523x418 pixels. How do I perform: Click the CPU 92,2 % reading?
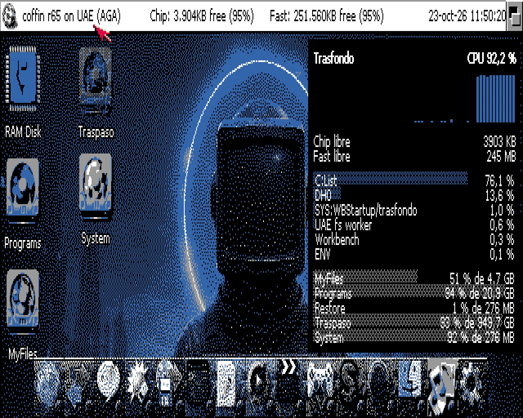[x=492, y=59]
